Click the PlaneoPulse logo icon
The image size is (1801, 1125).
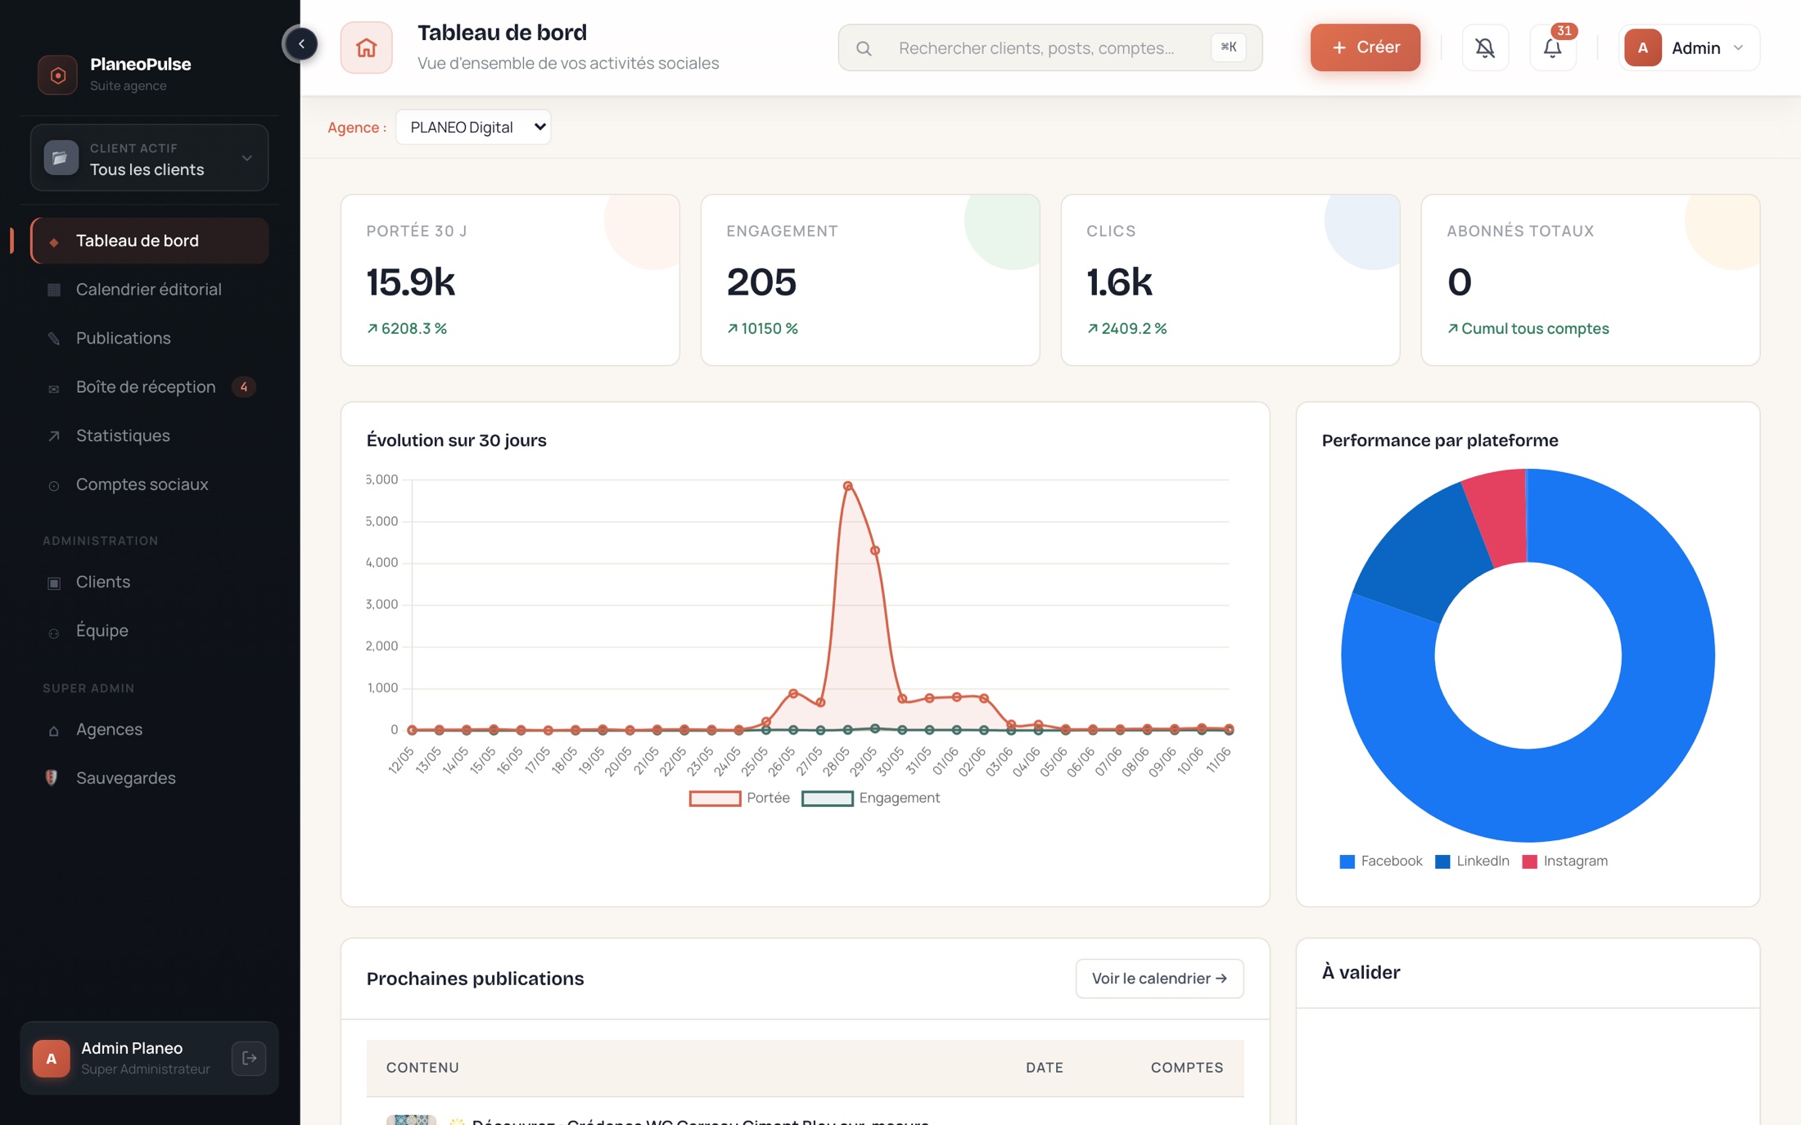pyautogui.click(x=58, y=74)
